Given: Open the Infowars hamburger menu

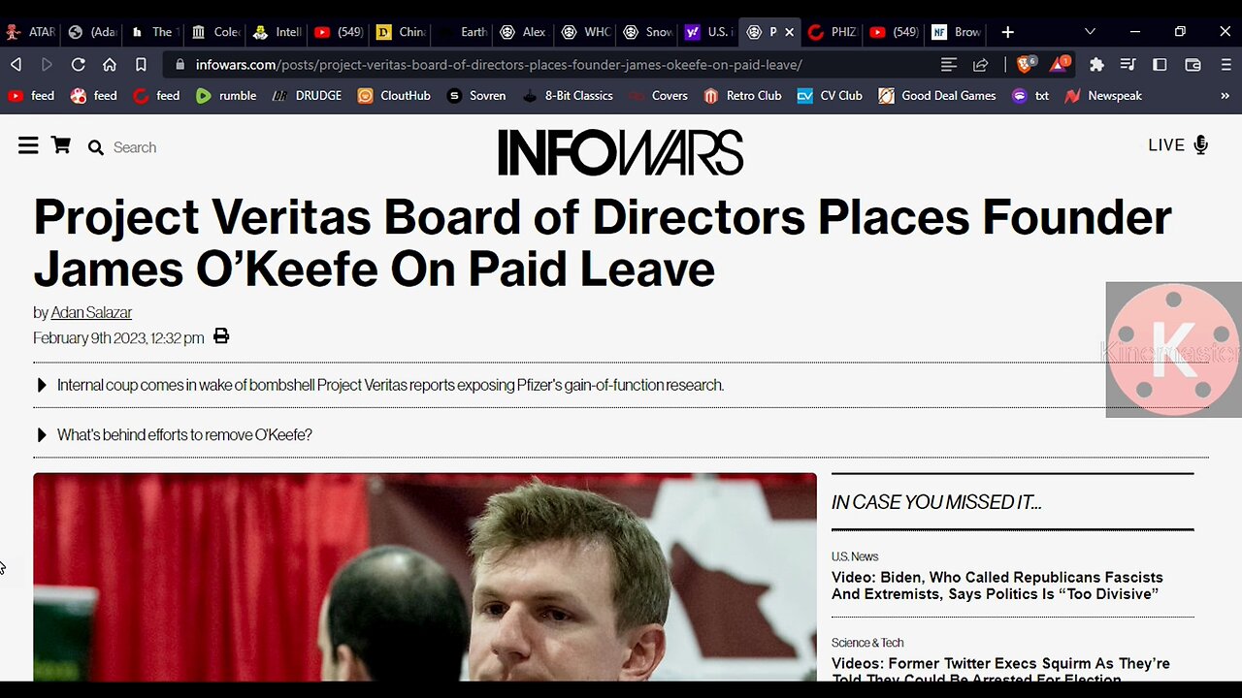Looking at the screenshot, I should click(28, 145).
